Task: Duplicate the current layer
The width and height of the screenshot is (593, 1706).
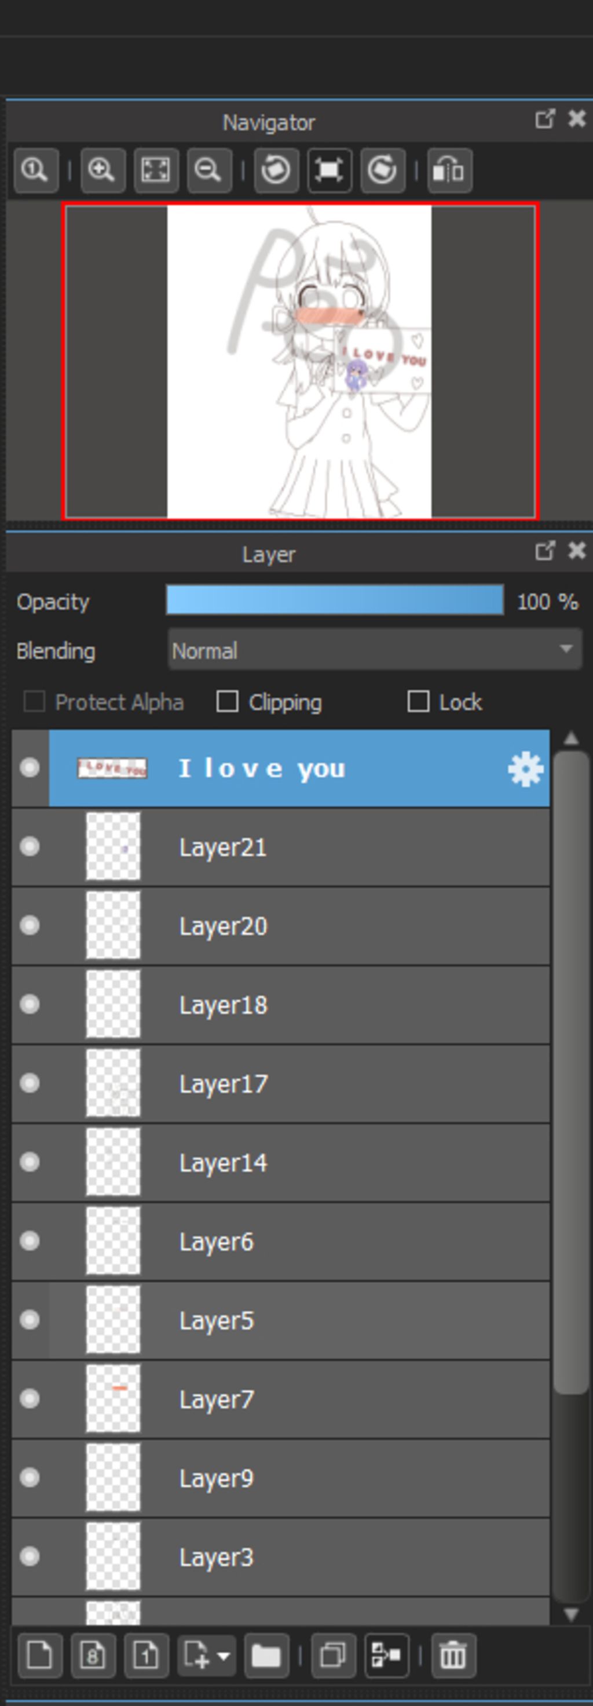Action: [x=332, y=1656]
